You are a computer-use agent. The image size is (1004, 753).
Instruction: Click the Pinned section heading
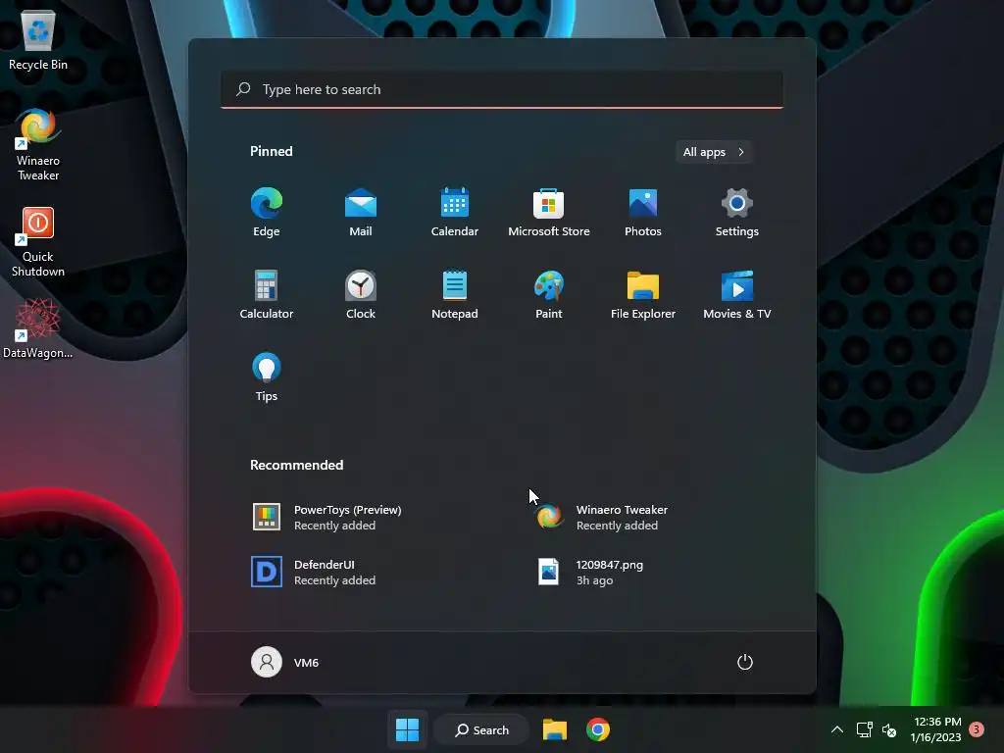[272, 151]
